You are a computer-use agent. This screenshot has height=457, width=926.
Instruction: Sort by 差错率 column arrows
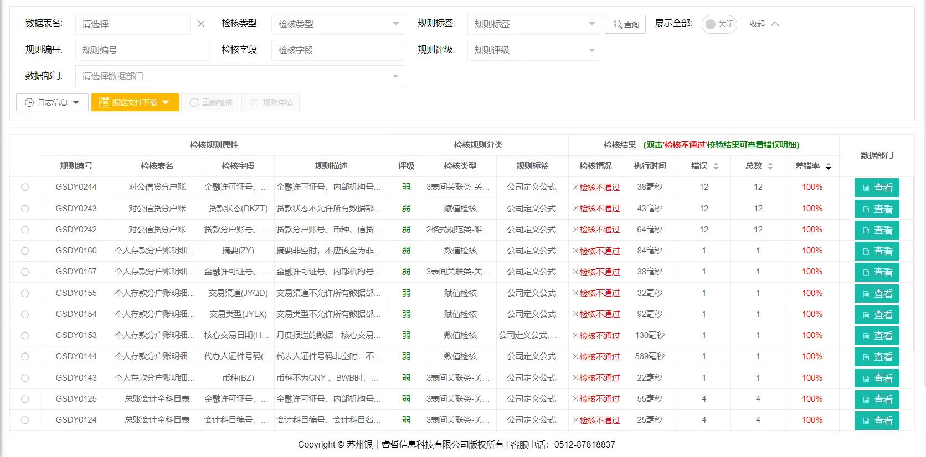(828, 166)
